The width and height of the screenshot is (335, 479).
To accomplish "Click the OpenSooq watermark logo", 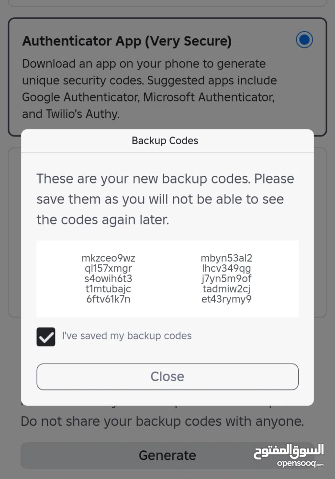I will pyautogui.click(x=289, y=456).
